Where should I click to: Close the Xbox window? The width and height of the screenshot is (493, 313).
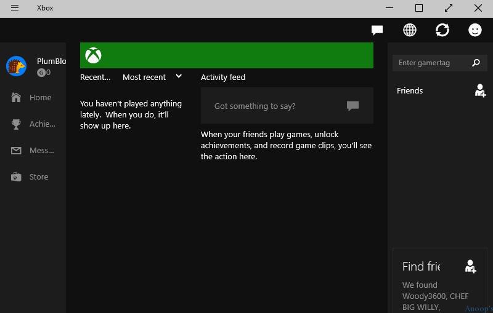point(478,8)
